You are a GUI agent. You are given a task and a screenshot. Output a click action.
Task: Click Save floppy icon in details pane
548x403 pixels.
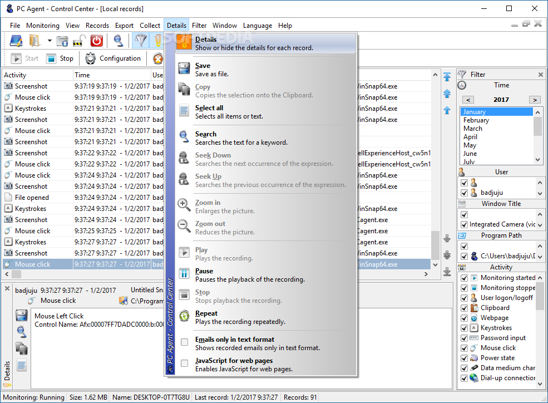click(21, 316)
